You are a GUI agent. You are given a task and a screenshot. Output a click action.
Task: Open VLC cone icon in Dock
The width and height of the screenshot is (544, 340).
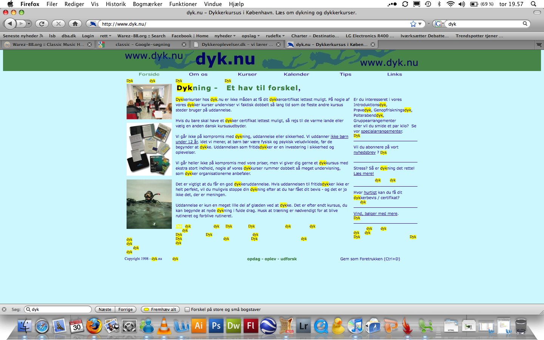pyautogui.click(x=164, y=326)
